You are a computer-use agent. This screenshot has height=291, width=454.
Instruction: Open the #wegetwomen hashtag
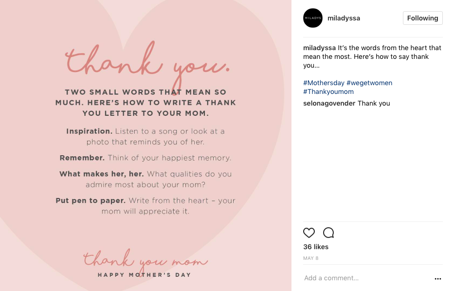click(369, 83)
